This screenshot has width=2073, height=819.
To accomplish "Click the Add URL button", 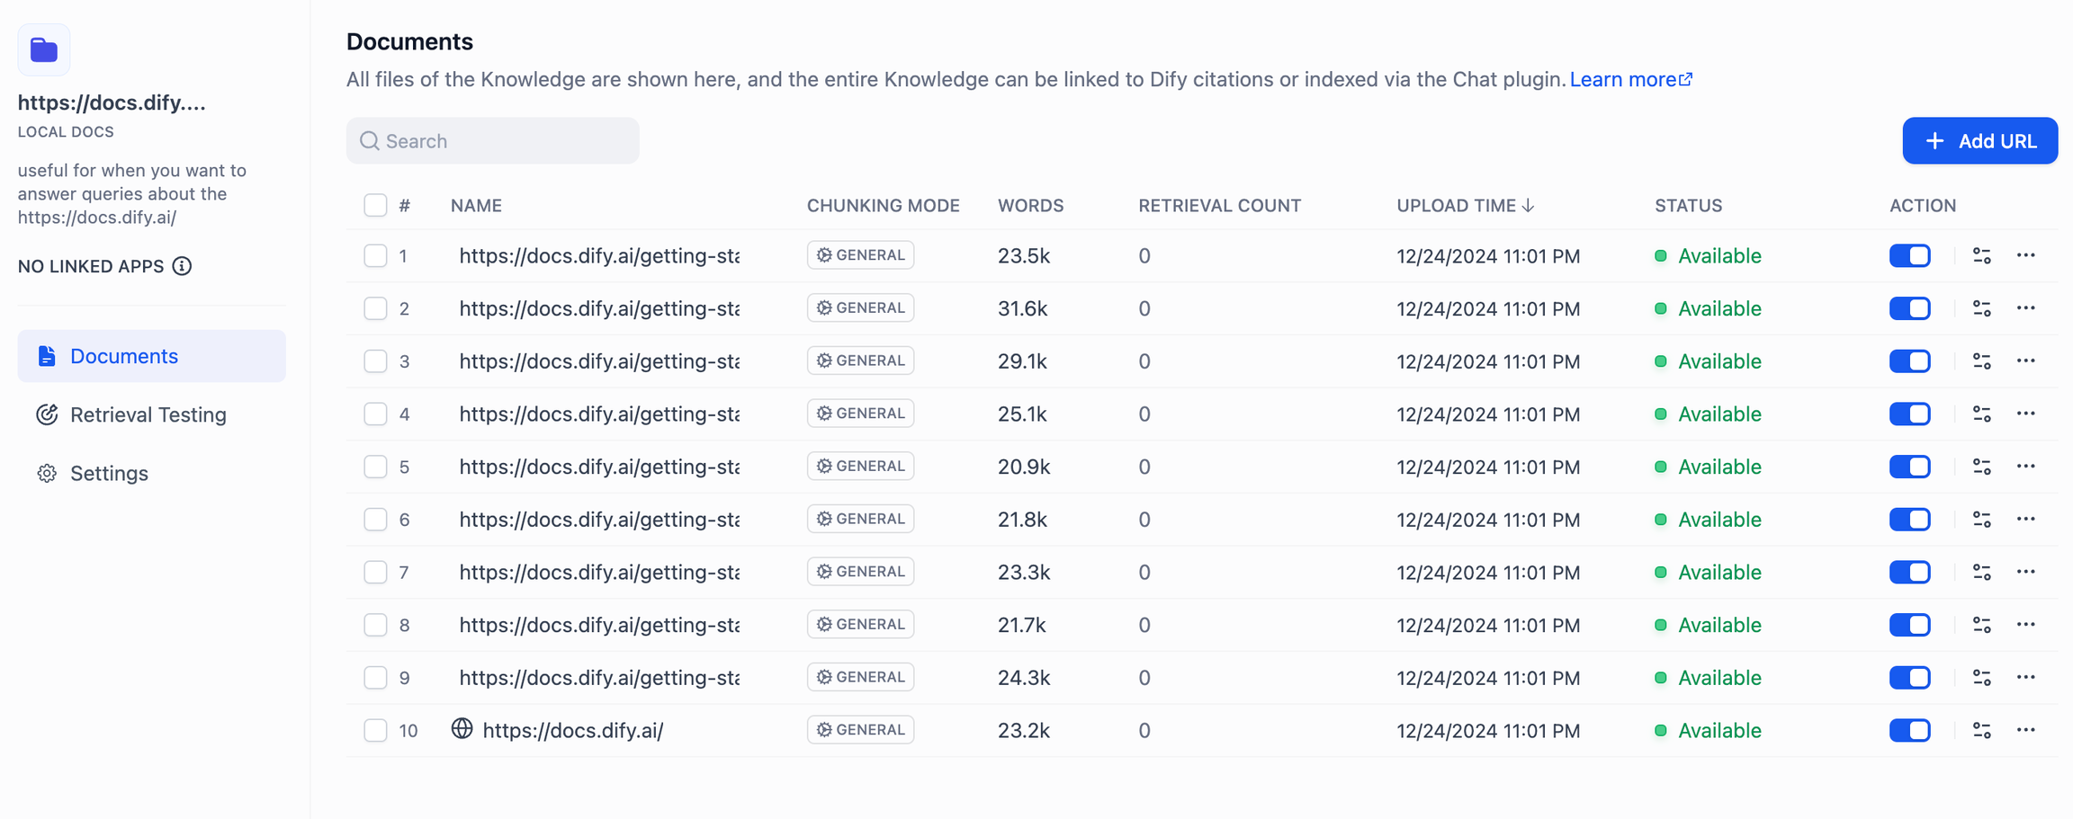I will tap(1979, 141).
